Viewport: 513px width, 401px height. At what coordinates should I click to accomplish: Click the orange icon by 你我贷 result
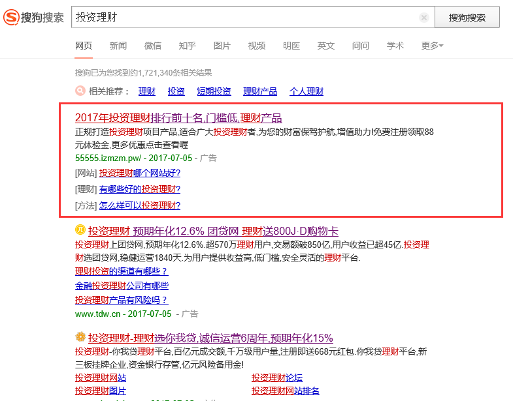(x=80, y=337)
